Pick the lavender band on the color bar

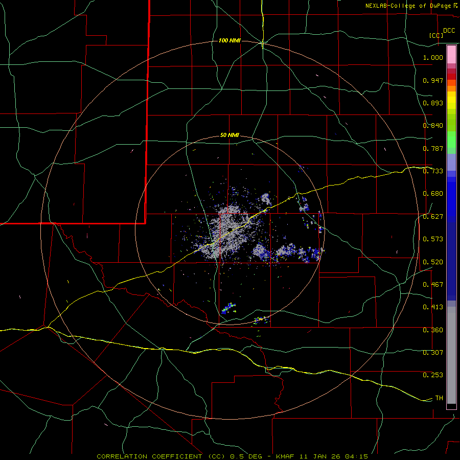pyautogui.click(x=451, y=163)
